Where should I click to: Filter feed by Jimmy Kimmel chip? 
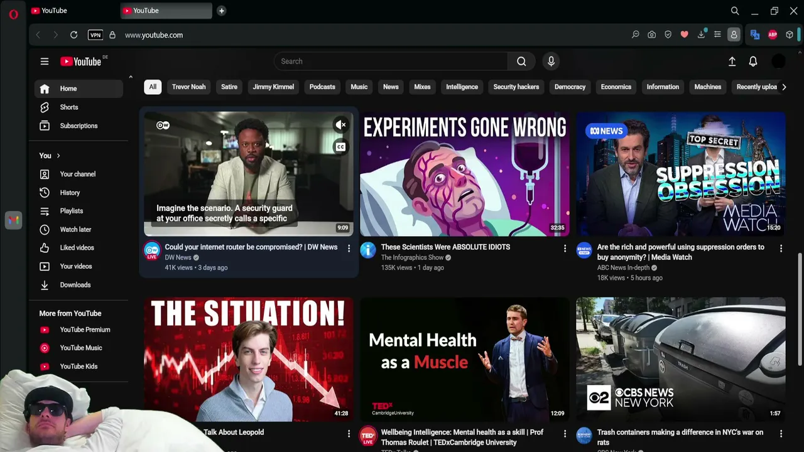click(273, 87)
